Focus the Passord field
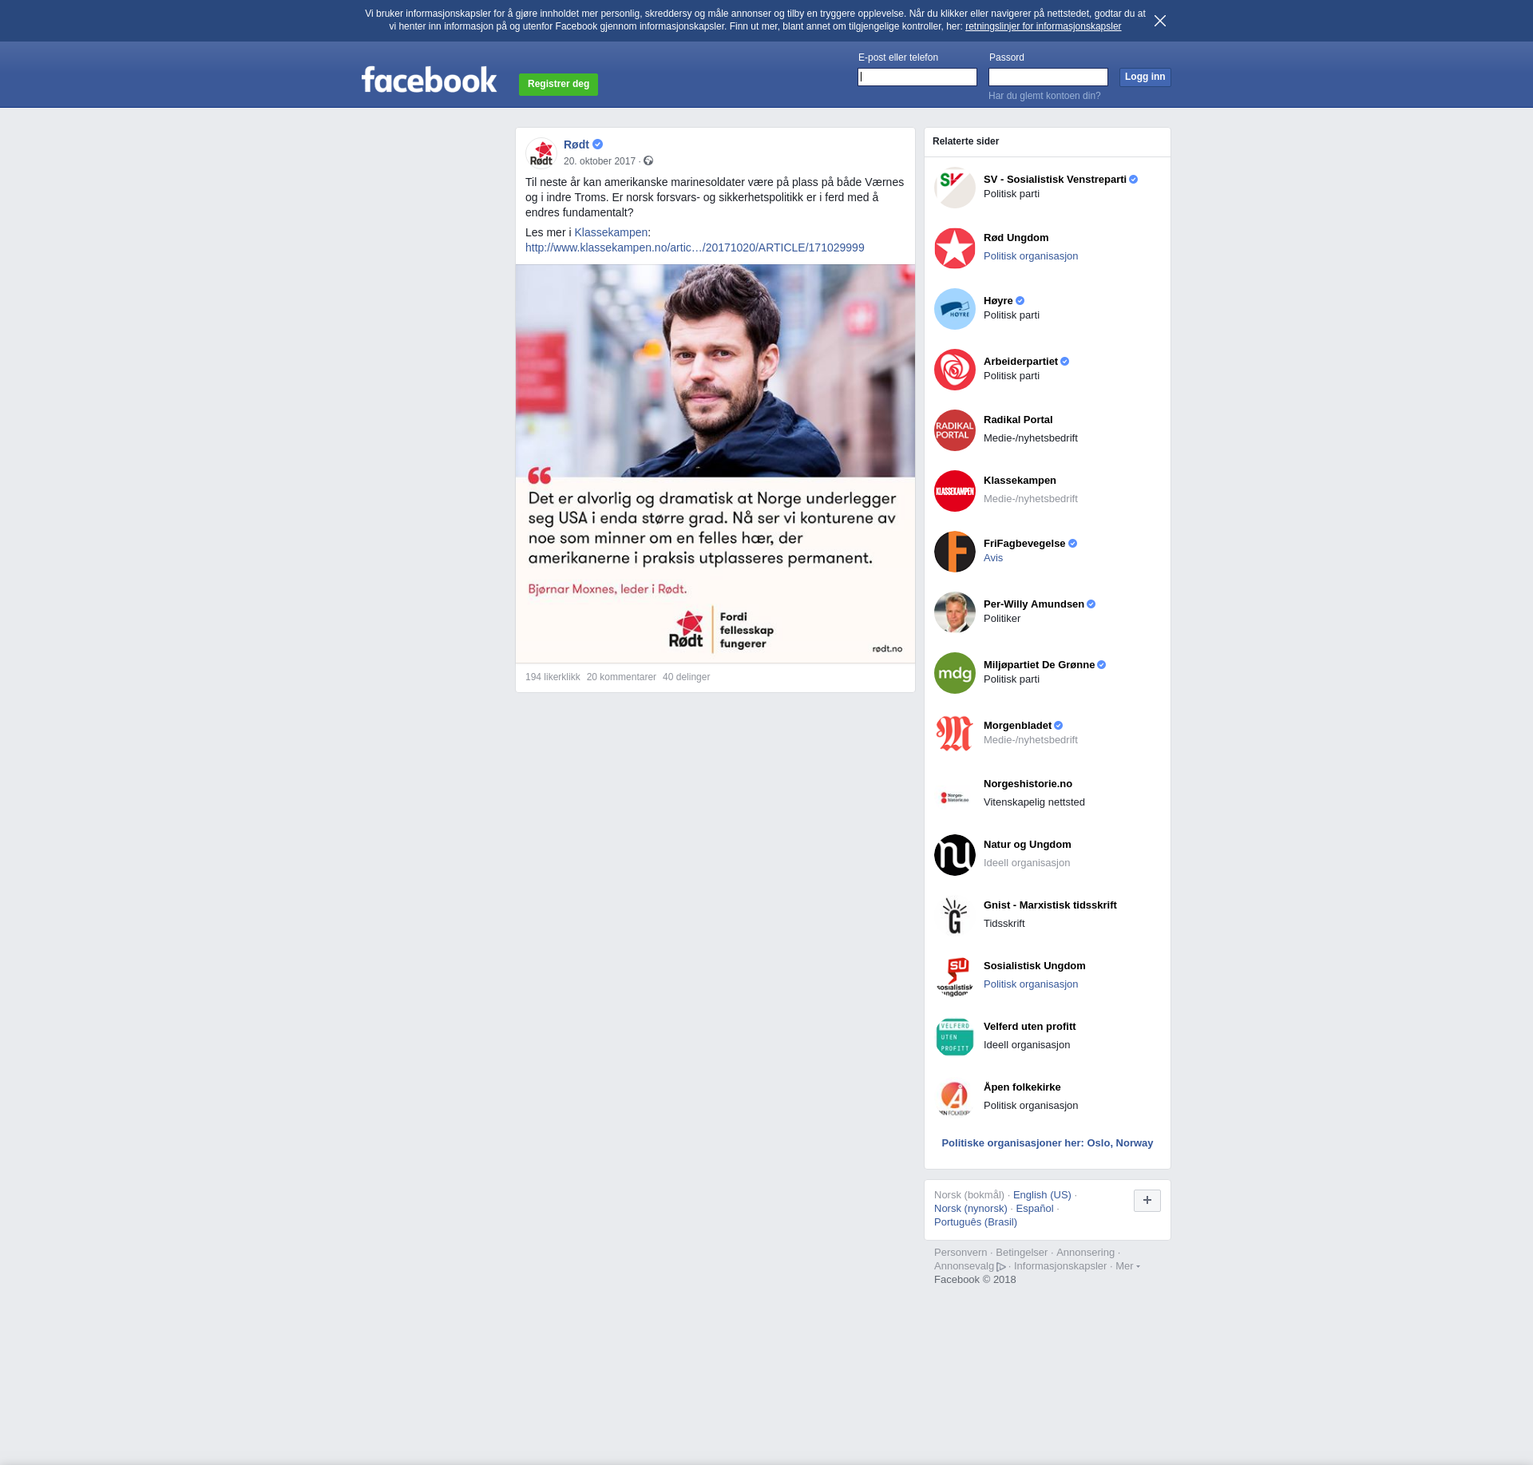1533x1465 pixels. (x=1048, y=77)
